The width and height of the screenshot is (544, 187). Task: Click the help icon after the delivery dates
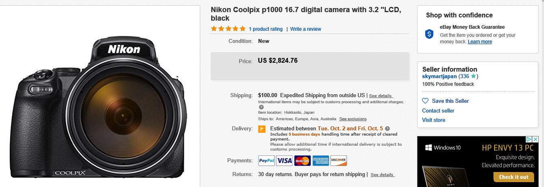387,129
